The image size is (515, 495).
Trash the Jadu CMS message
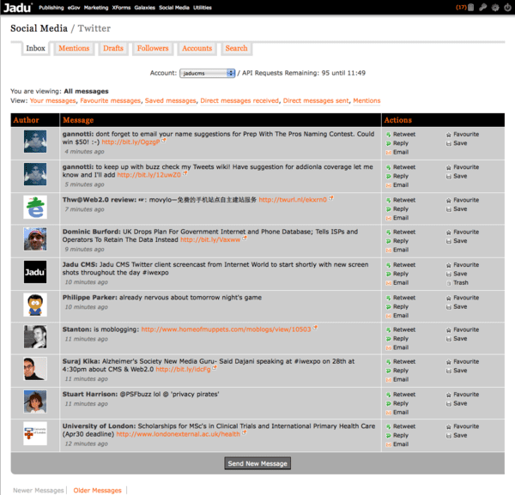point(457,282)
